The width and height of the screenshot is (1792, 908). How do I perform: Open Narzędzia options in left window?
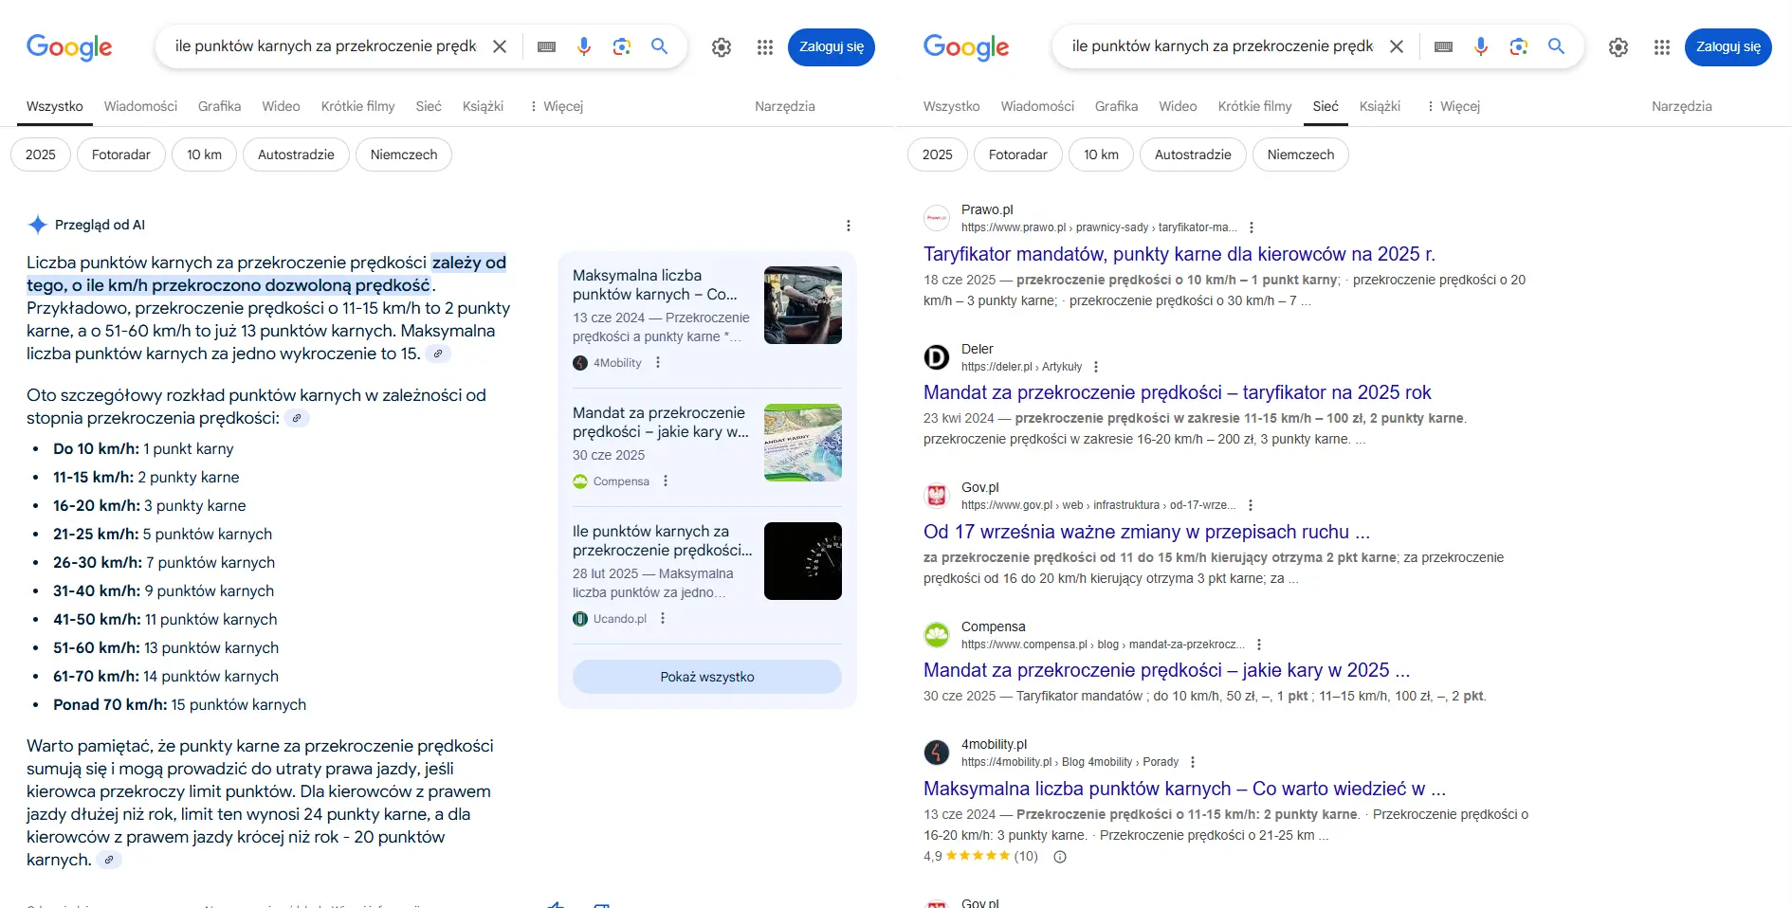coord(785,106)
